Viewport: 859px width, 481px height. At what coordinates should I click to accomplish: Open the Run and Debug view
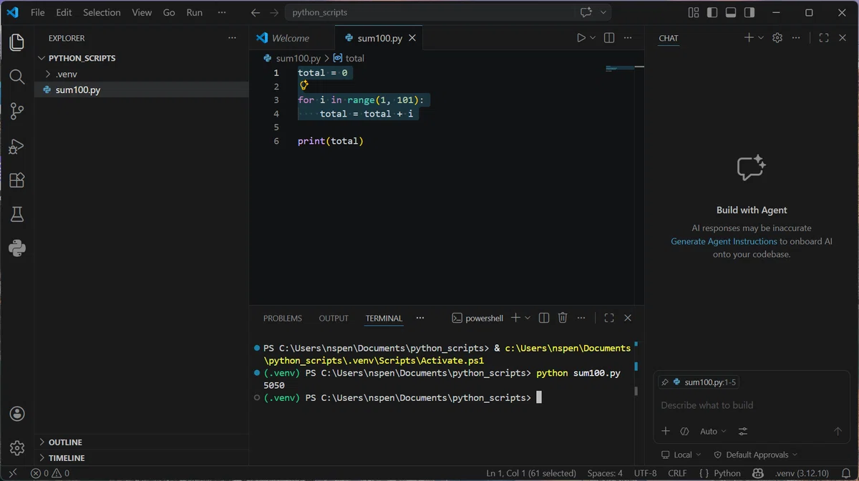17,145
